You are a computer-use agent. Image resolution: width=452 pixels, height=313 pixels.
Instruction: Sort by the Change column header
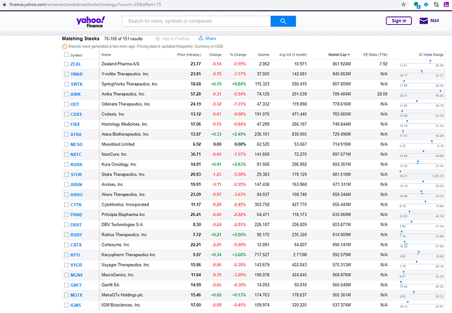pyautogui.click(x=216, y=55)
